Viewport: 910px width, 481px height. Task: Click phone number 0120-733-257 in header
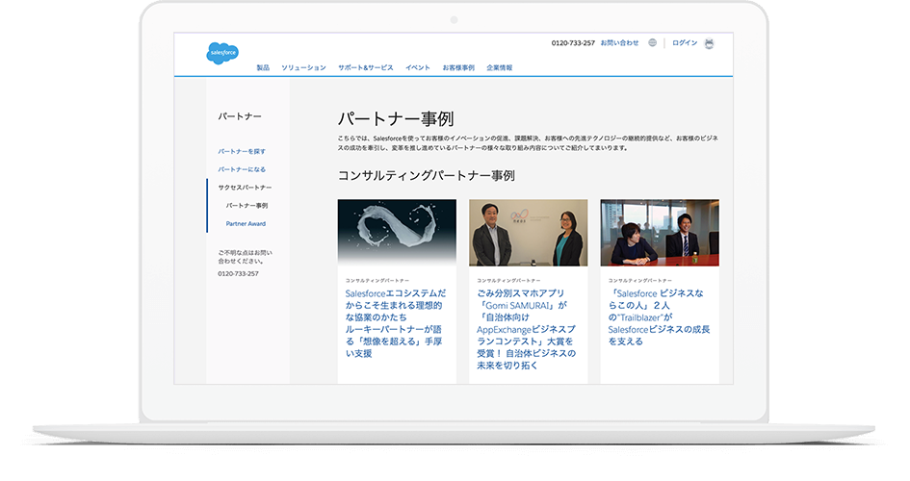[x=573, y=43]
